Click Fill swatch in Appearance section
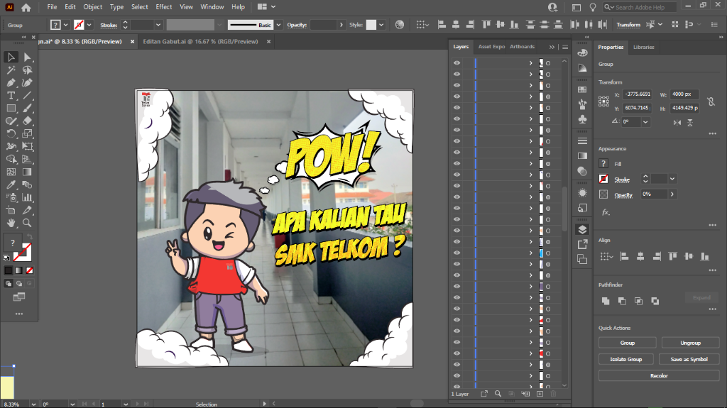This screenshot has width=727, height=408. (603, 164)
